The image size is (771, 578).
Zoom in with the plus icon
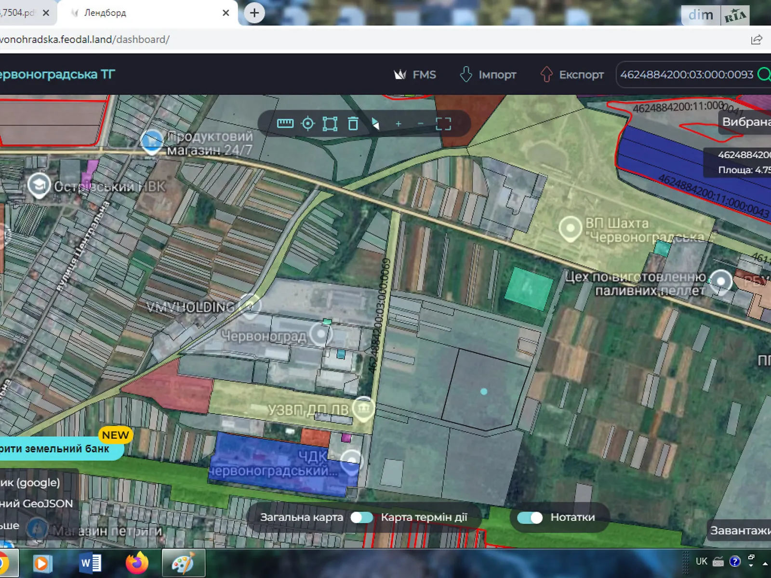(x=399, y=124)
